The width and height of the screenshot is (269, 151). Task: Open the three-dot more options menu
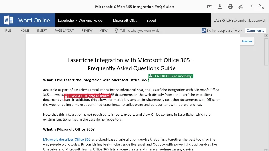click(251, 7)
